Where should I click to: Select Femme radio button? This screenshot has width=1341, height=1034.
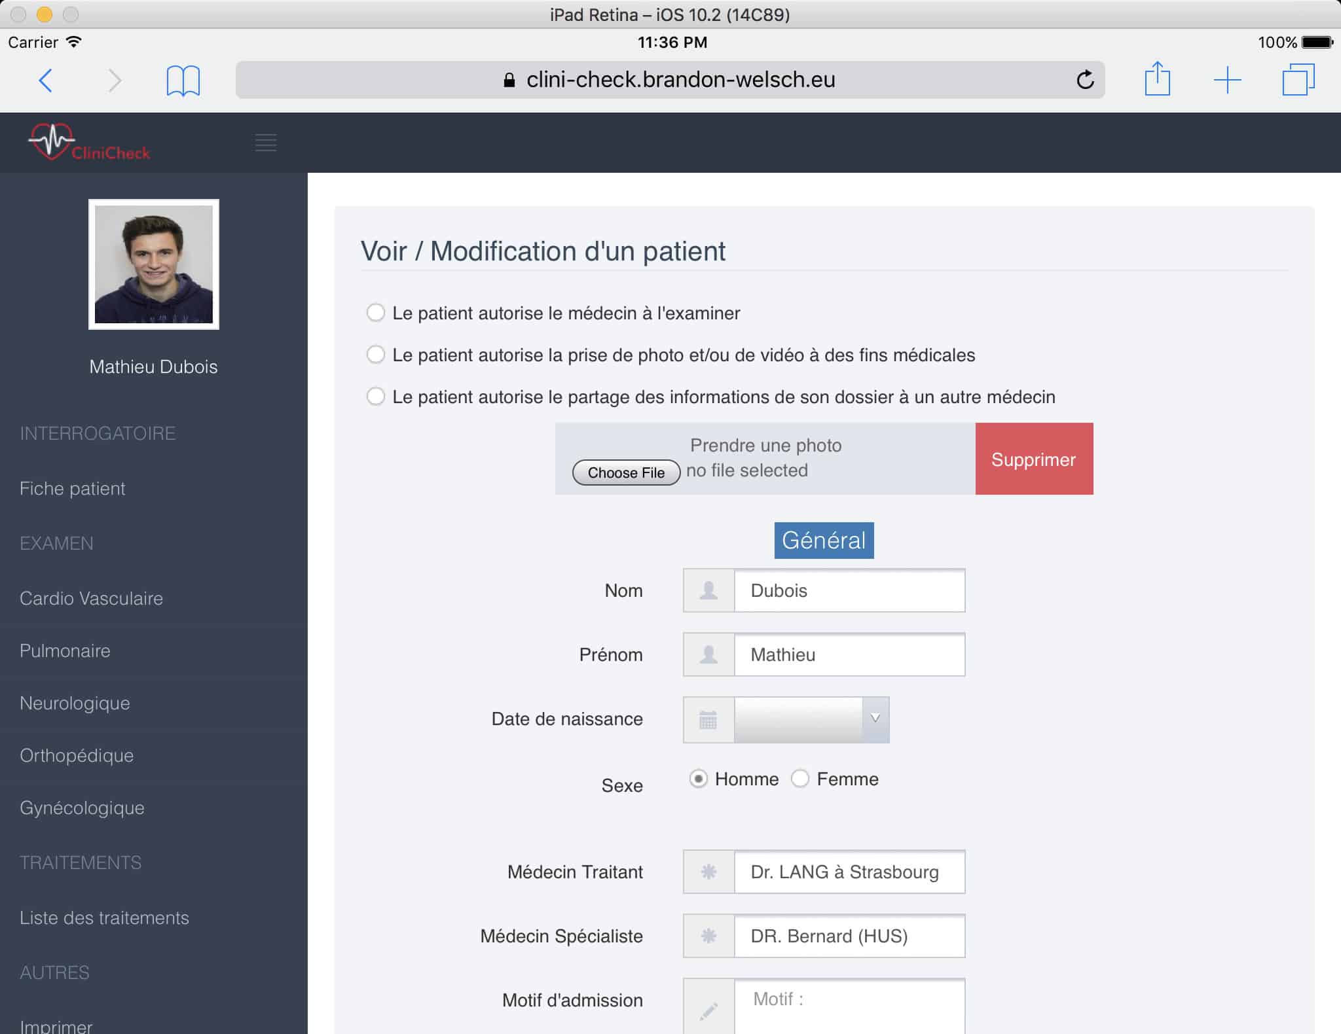pos(800,779)
